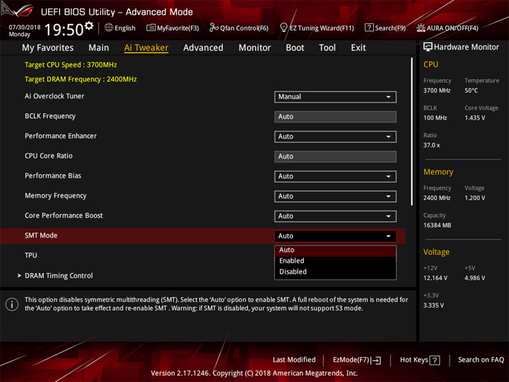Select Auto in SMT Mode list
509x382 pixels.
pos(335,250)
